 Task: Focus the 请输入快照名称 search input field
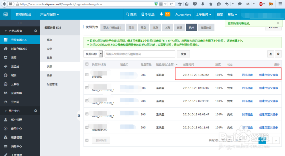[140, 54]
